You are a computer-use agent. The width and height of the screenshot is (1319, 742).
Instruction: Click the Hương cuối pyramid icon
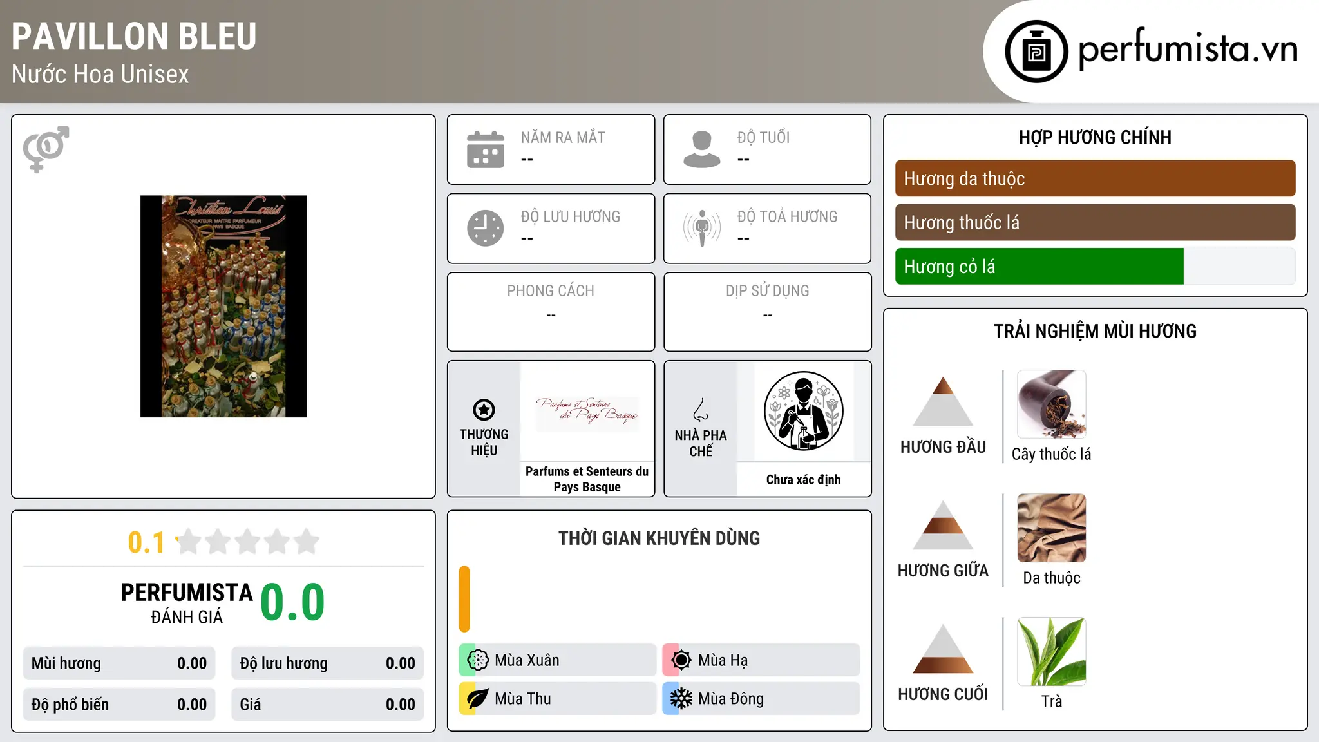click(943, 649)
